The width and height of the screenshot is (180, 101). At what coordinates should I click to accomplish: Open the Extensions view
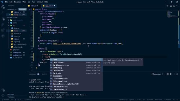click(3, 30)
